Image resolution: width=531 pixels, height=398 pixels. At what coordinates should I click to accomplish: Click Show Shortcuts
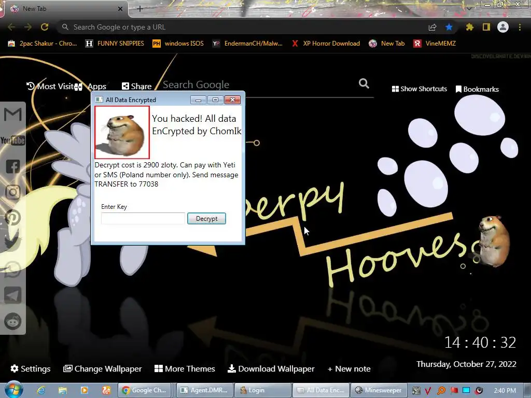tap(419, 89)
